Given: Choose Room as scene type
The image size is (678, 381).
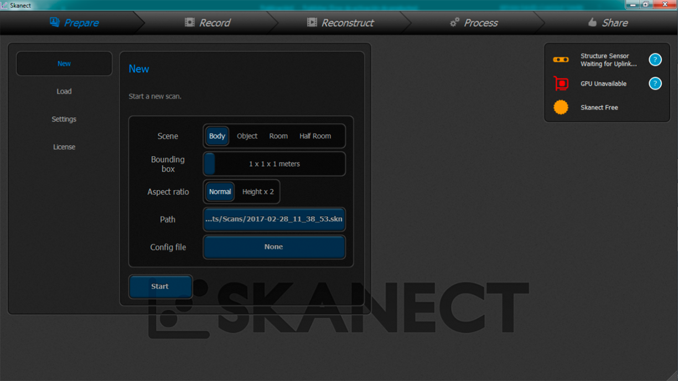Looking at the screenshot, I should (278, 136).
